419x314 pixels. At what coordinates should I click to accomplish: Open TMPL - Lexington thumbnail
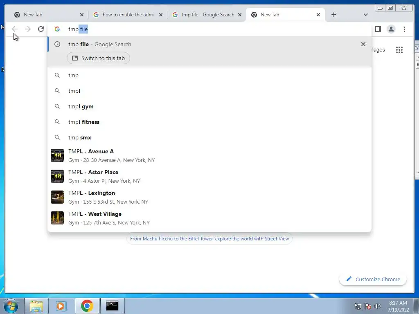pyautogui.click(x=57, y=197)
